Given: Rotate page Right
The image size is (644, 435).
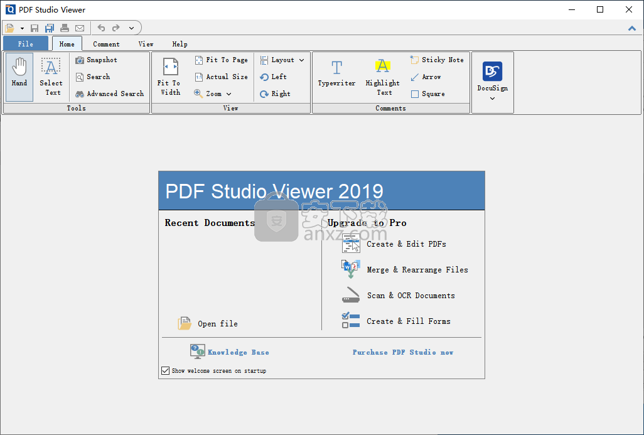Looking at the screenshot, I should click(275, 94).
